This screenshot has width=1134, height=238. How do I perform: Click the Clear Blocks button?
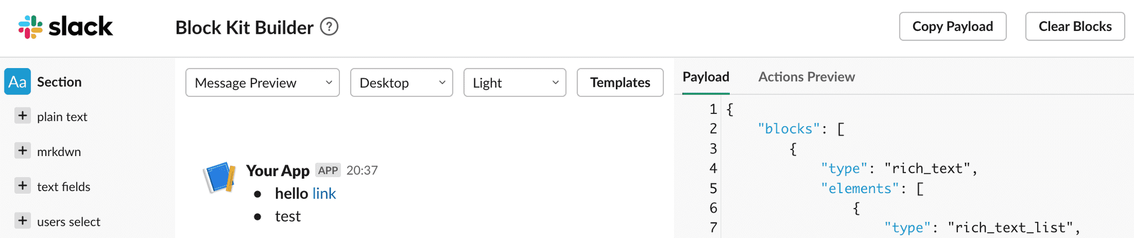pyautogui.click(x=1075, y=27)
